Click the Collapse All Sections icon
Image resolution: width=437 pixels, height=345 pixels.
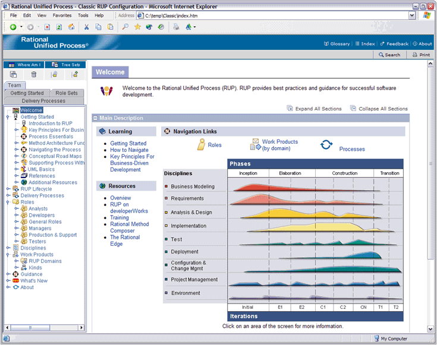pyautogui.click(x=353, y=108)
